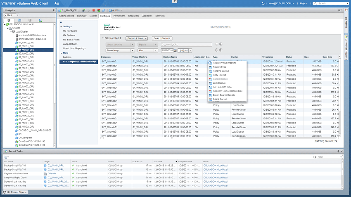This screenshot has height=197, width=351.
Task: Switch to the Summary tab
Action: click(82, 16)
